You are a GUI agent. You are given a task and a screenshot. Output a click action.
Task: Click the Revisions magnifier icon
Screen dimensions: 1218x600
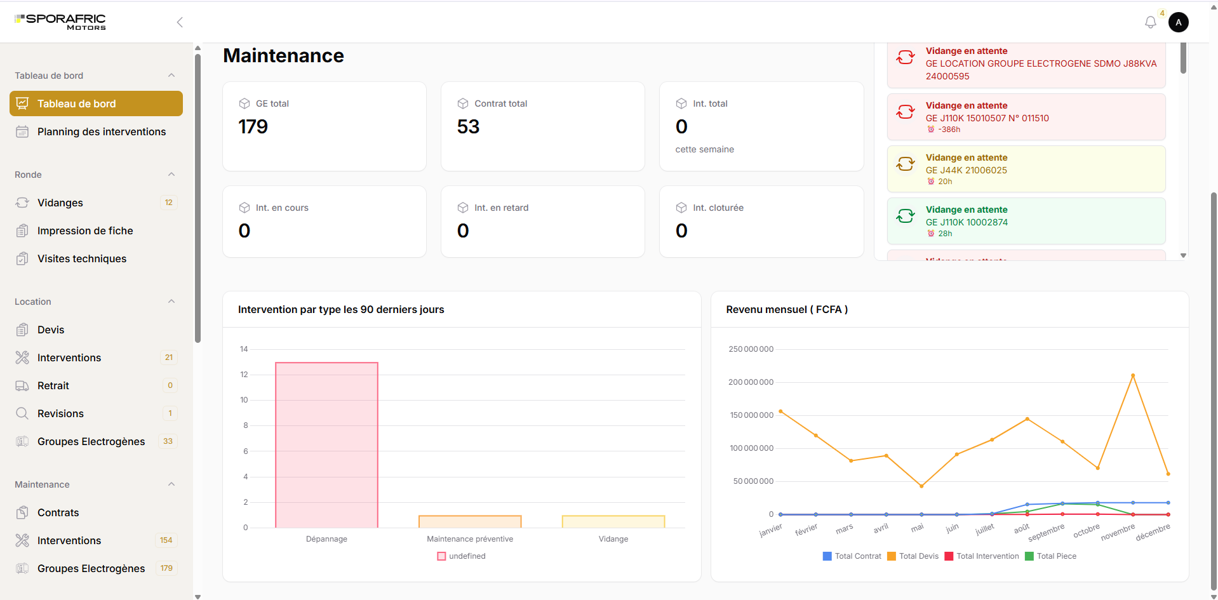pos(22,413)
